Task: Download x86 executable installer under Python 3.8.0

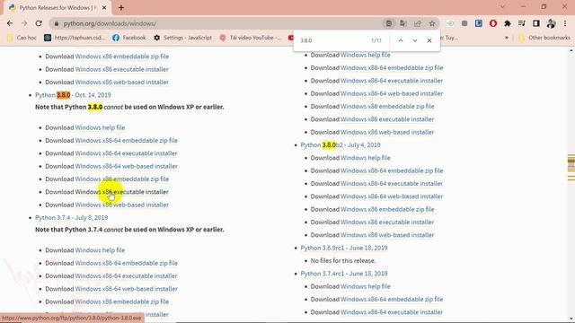Action: [122, 191]
